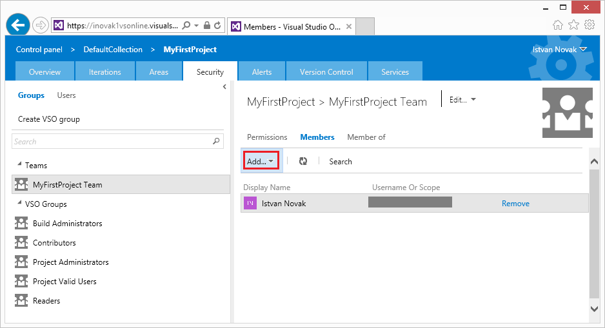Click the Username Or Scope column header
605x328 pixels.
[406, 188]
